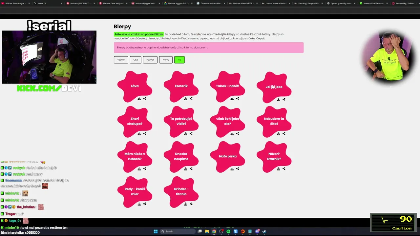
Task: Play the Láva blerp
Action: (x=135, y=86)
